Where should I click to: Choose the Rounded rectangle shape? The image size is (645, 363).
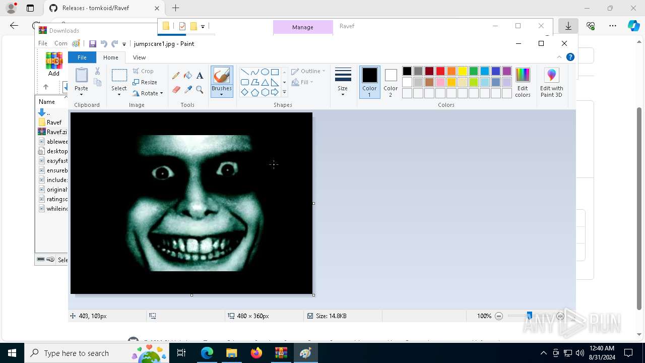click(x=244, y=82)
